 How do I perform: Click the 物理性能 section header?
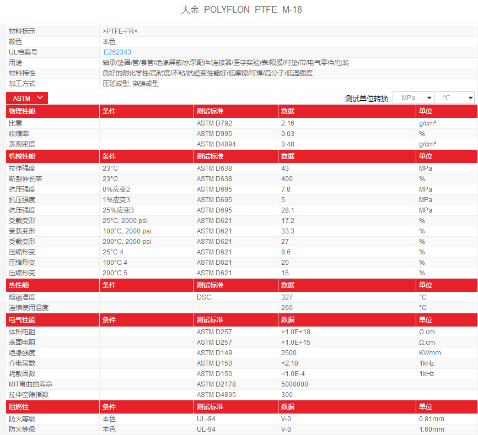coord(22,111)
